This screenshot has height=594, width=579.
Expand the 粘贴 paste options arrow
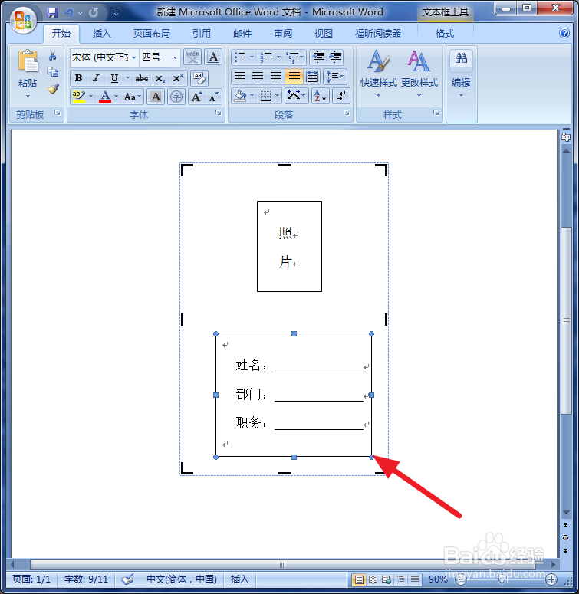pos(28,97)
